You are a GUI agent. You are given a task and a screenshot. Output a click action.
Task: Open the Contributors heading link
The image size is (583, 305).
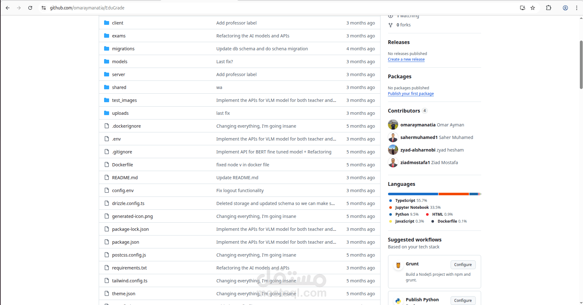[408, 111]
